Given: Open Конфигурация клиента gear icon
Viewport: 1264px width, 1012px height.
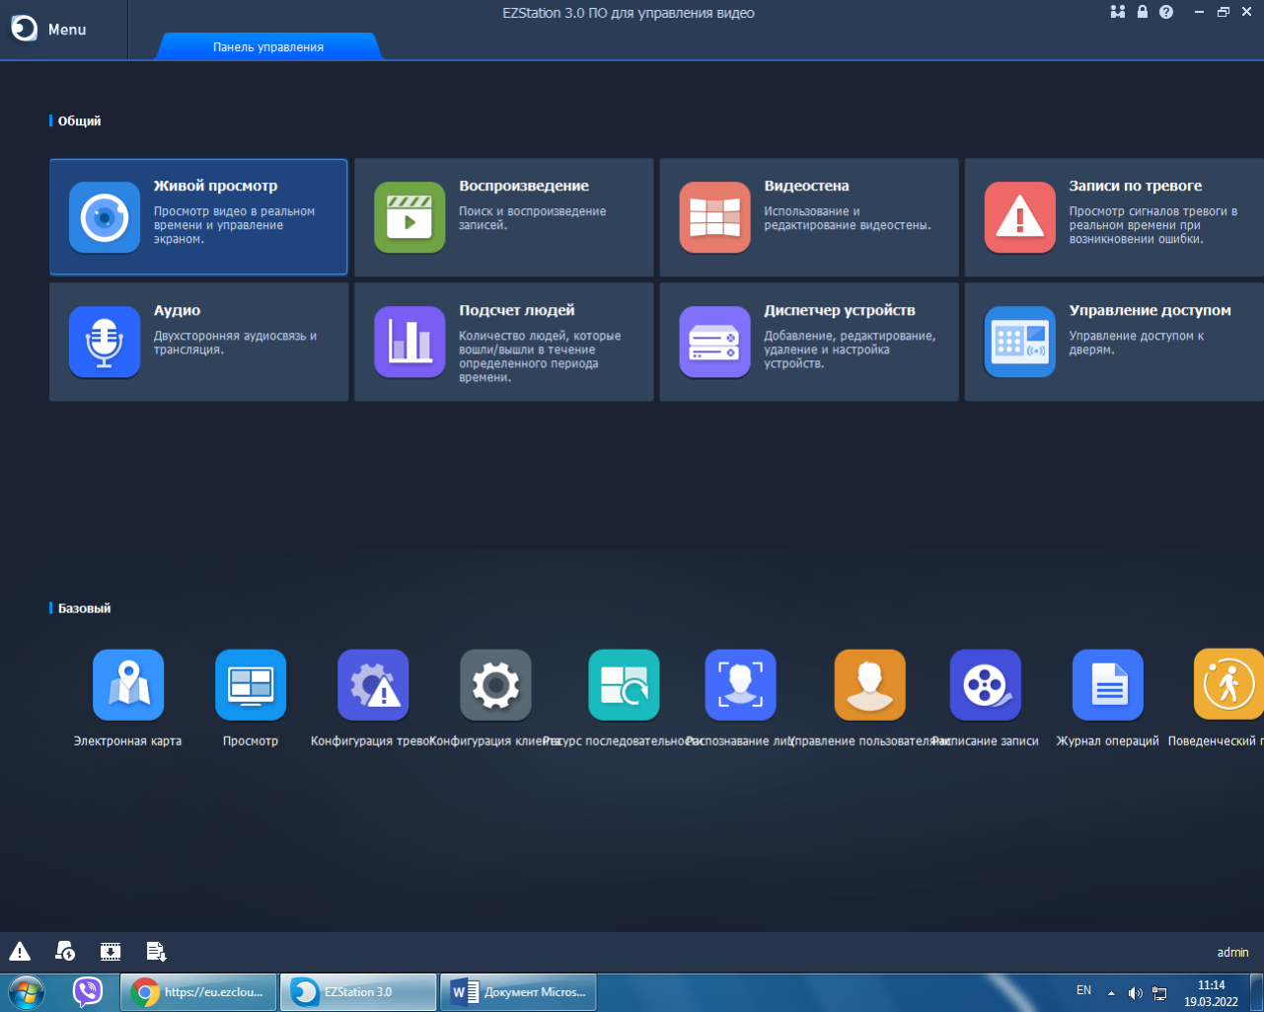Looking at the screenshot, I should tap(495, 685).
